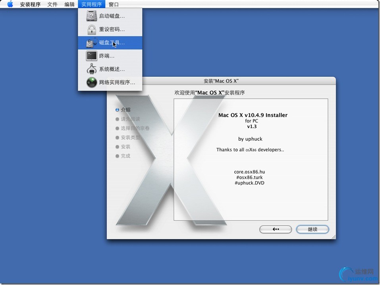
Task: Click the "v1.3" version text
Action: coord(252,126)
